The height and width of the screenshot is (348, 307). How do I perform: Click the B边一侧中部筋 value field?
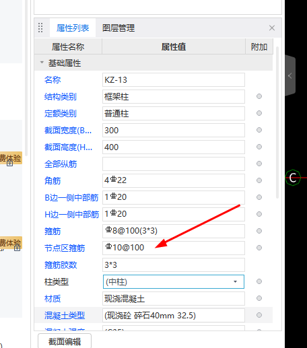pyautogui.click(x=174, y=197)
